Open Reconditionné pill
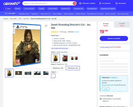This screenshot has width=133, height=107. coord(92,9)
